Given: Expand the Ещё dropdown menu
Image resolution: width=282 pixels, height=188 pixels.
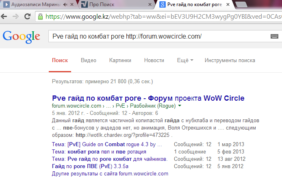Looking at the screenshot, I should click(x=185, y=61).
